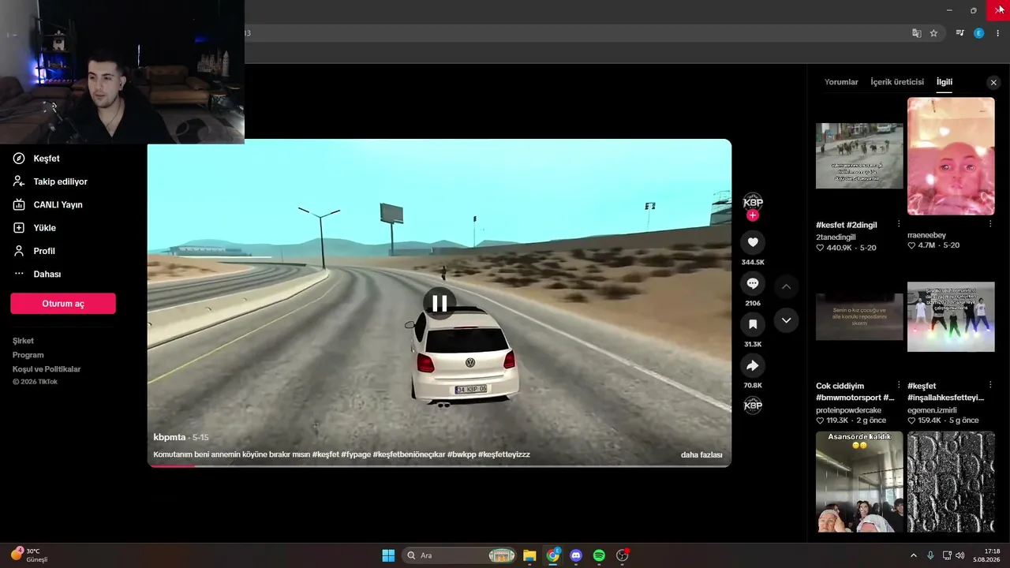Expand the Program footer section
Screen dimensions: 1010x568
point(28,355)
